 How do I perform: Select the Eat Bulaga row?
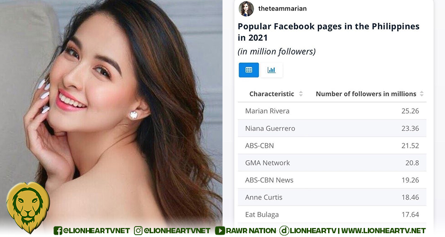(x=332, y=214)
